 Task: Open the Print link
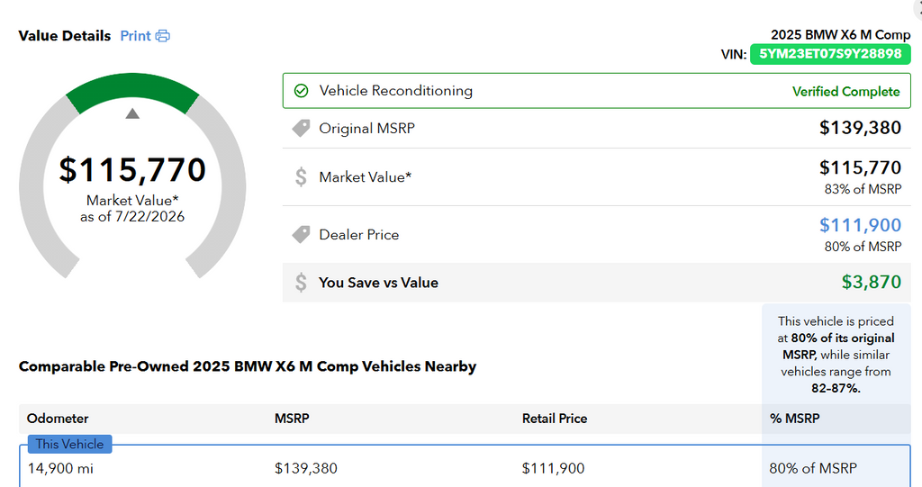135,36
